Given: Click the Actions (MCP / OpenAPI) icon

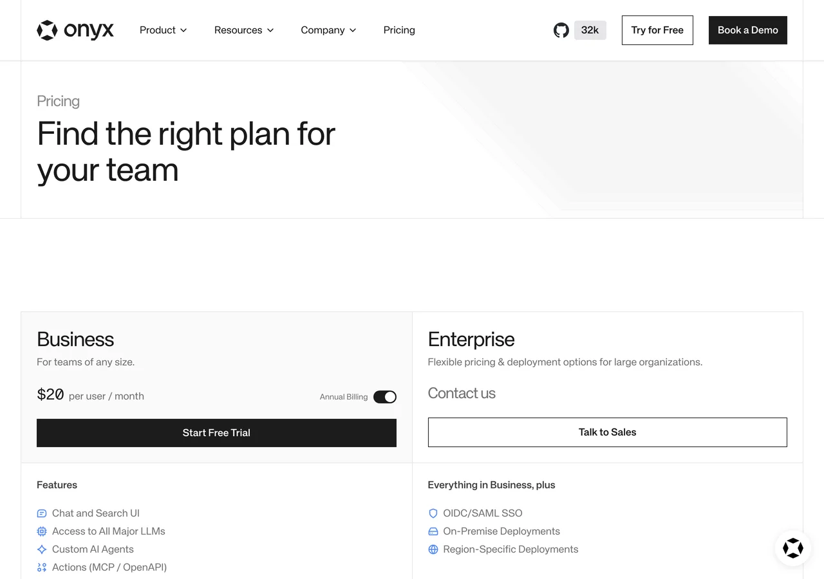Looking at the screenshot, I should [42, 567].
